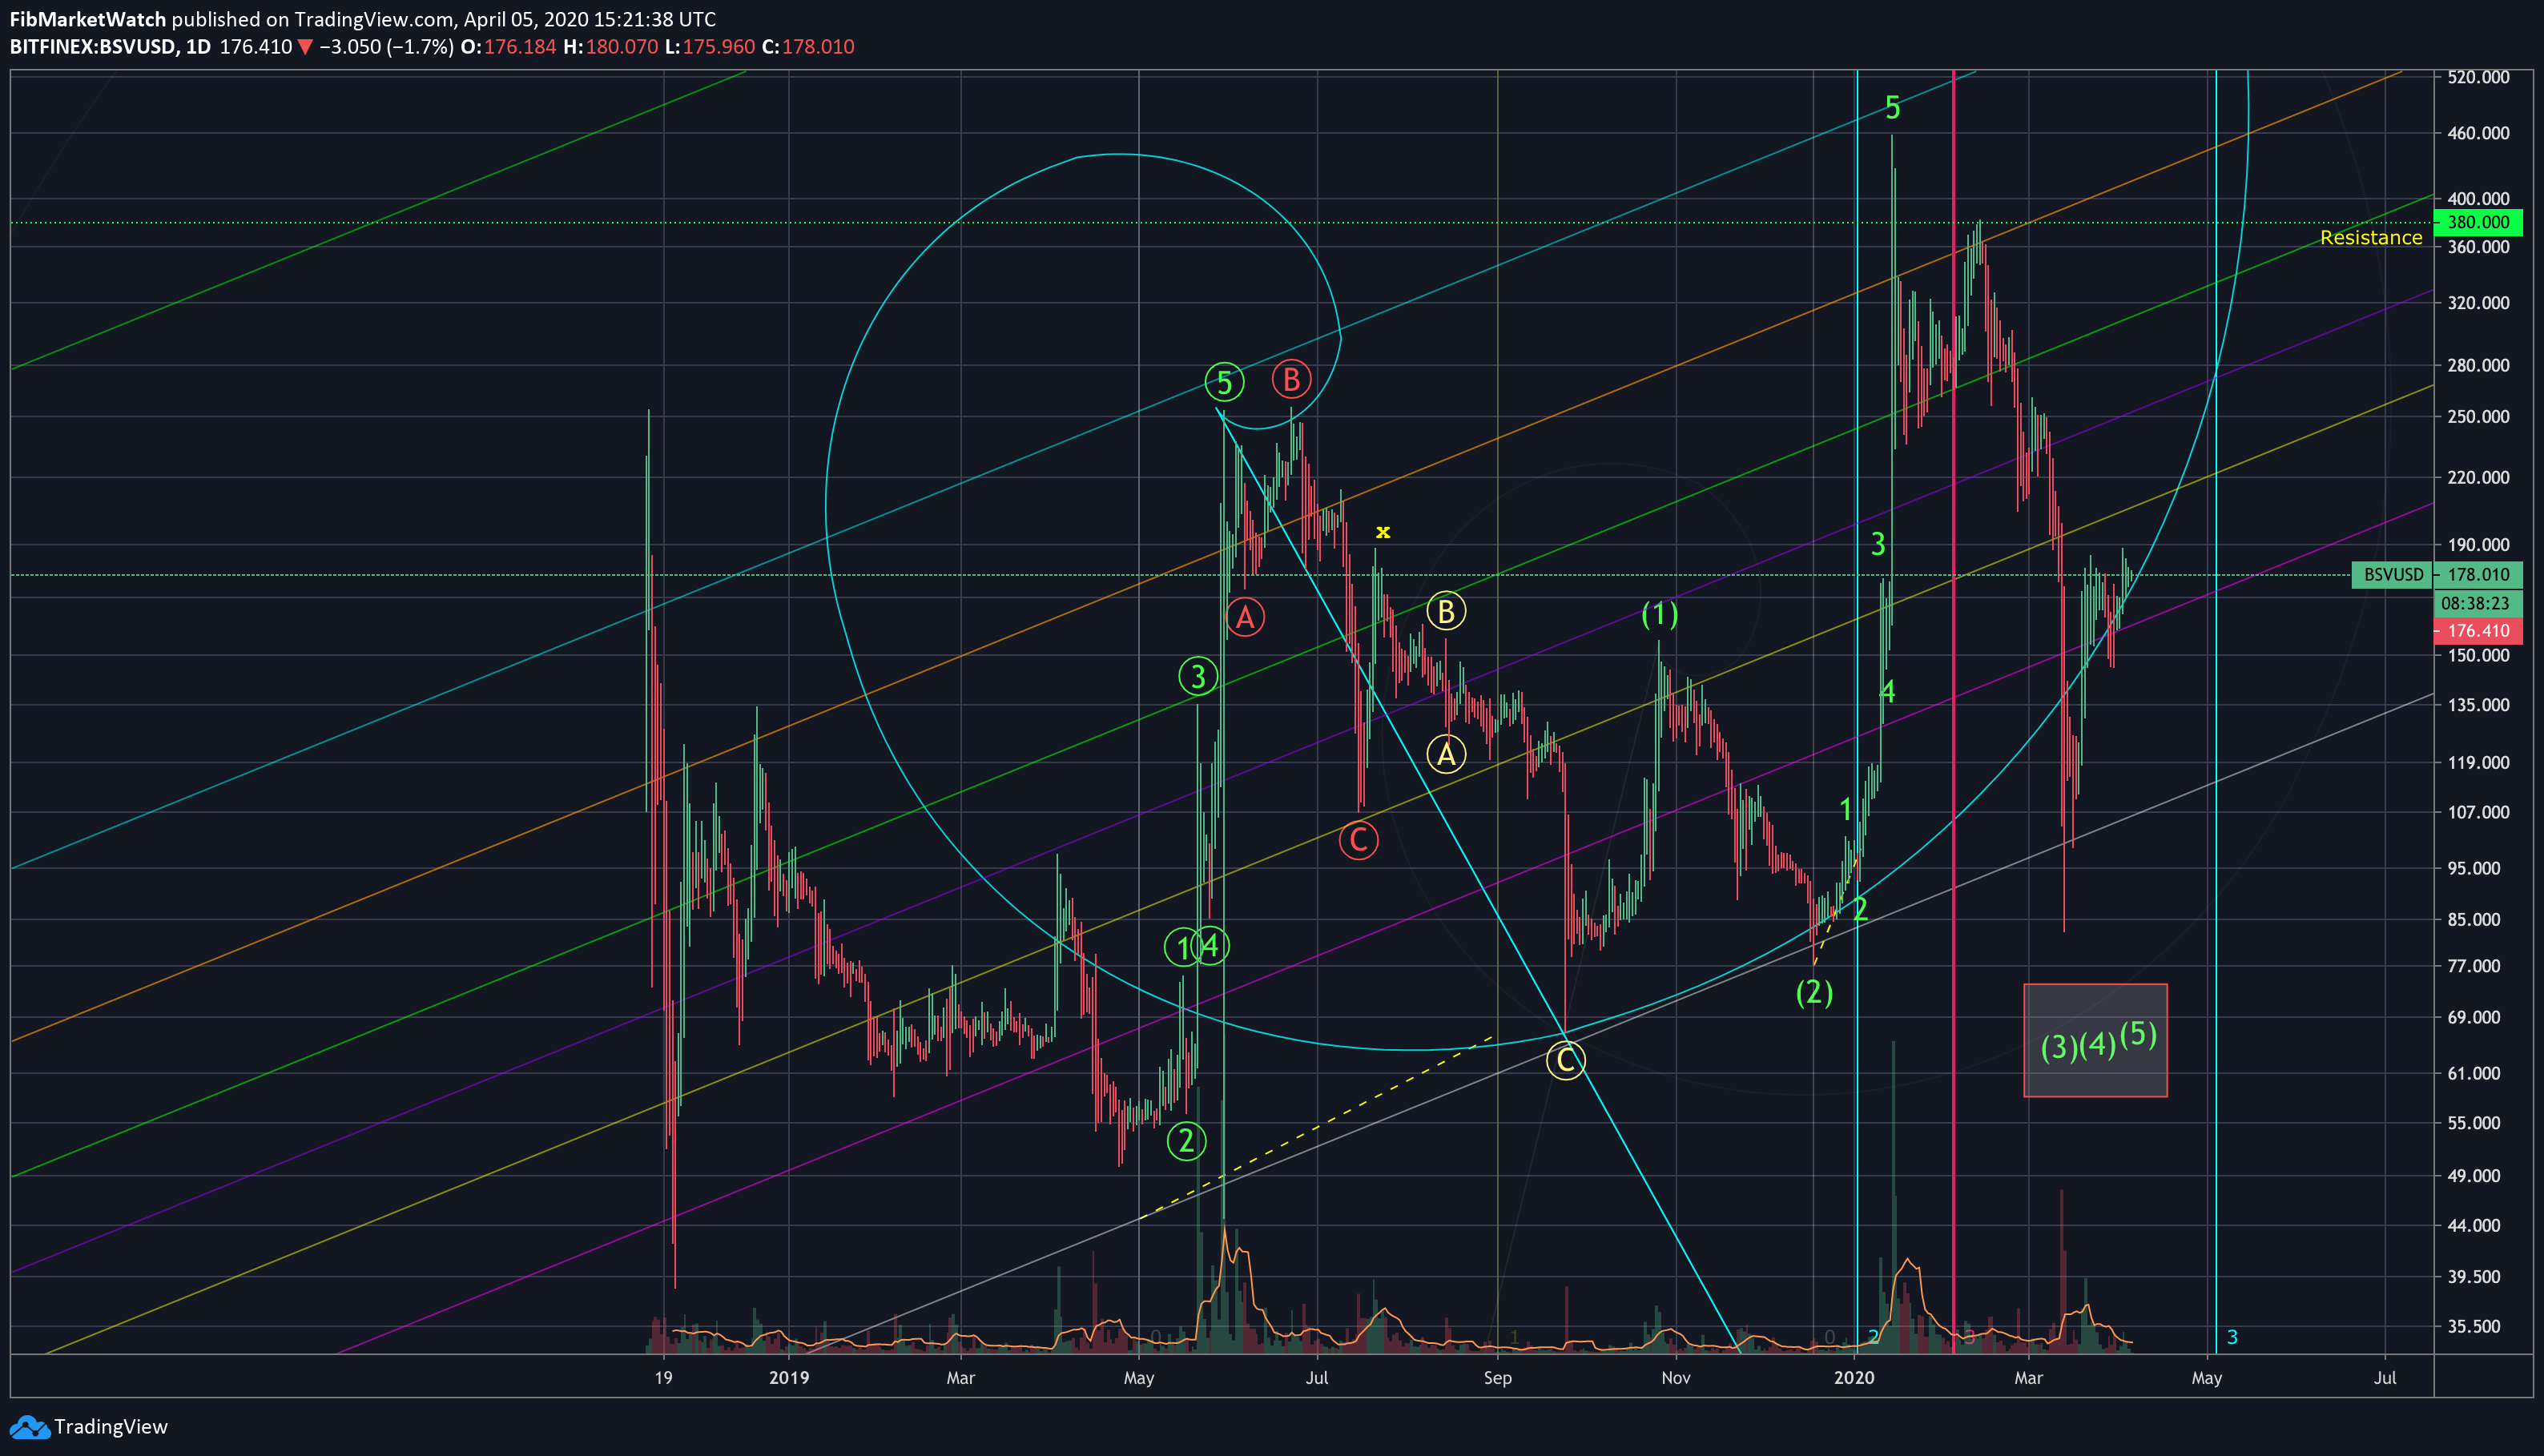Screen dimensions: 2544x1456
Task: Select the uncircled green 1 near 107.000
Action: click(x=1846, y=809)
